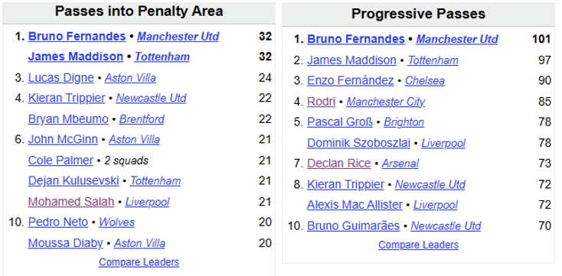
Task: Click the Chelsea team link
Action: (425, 80)
